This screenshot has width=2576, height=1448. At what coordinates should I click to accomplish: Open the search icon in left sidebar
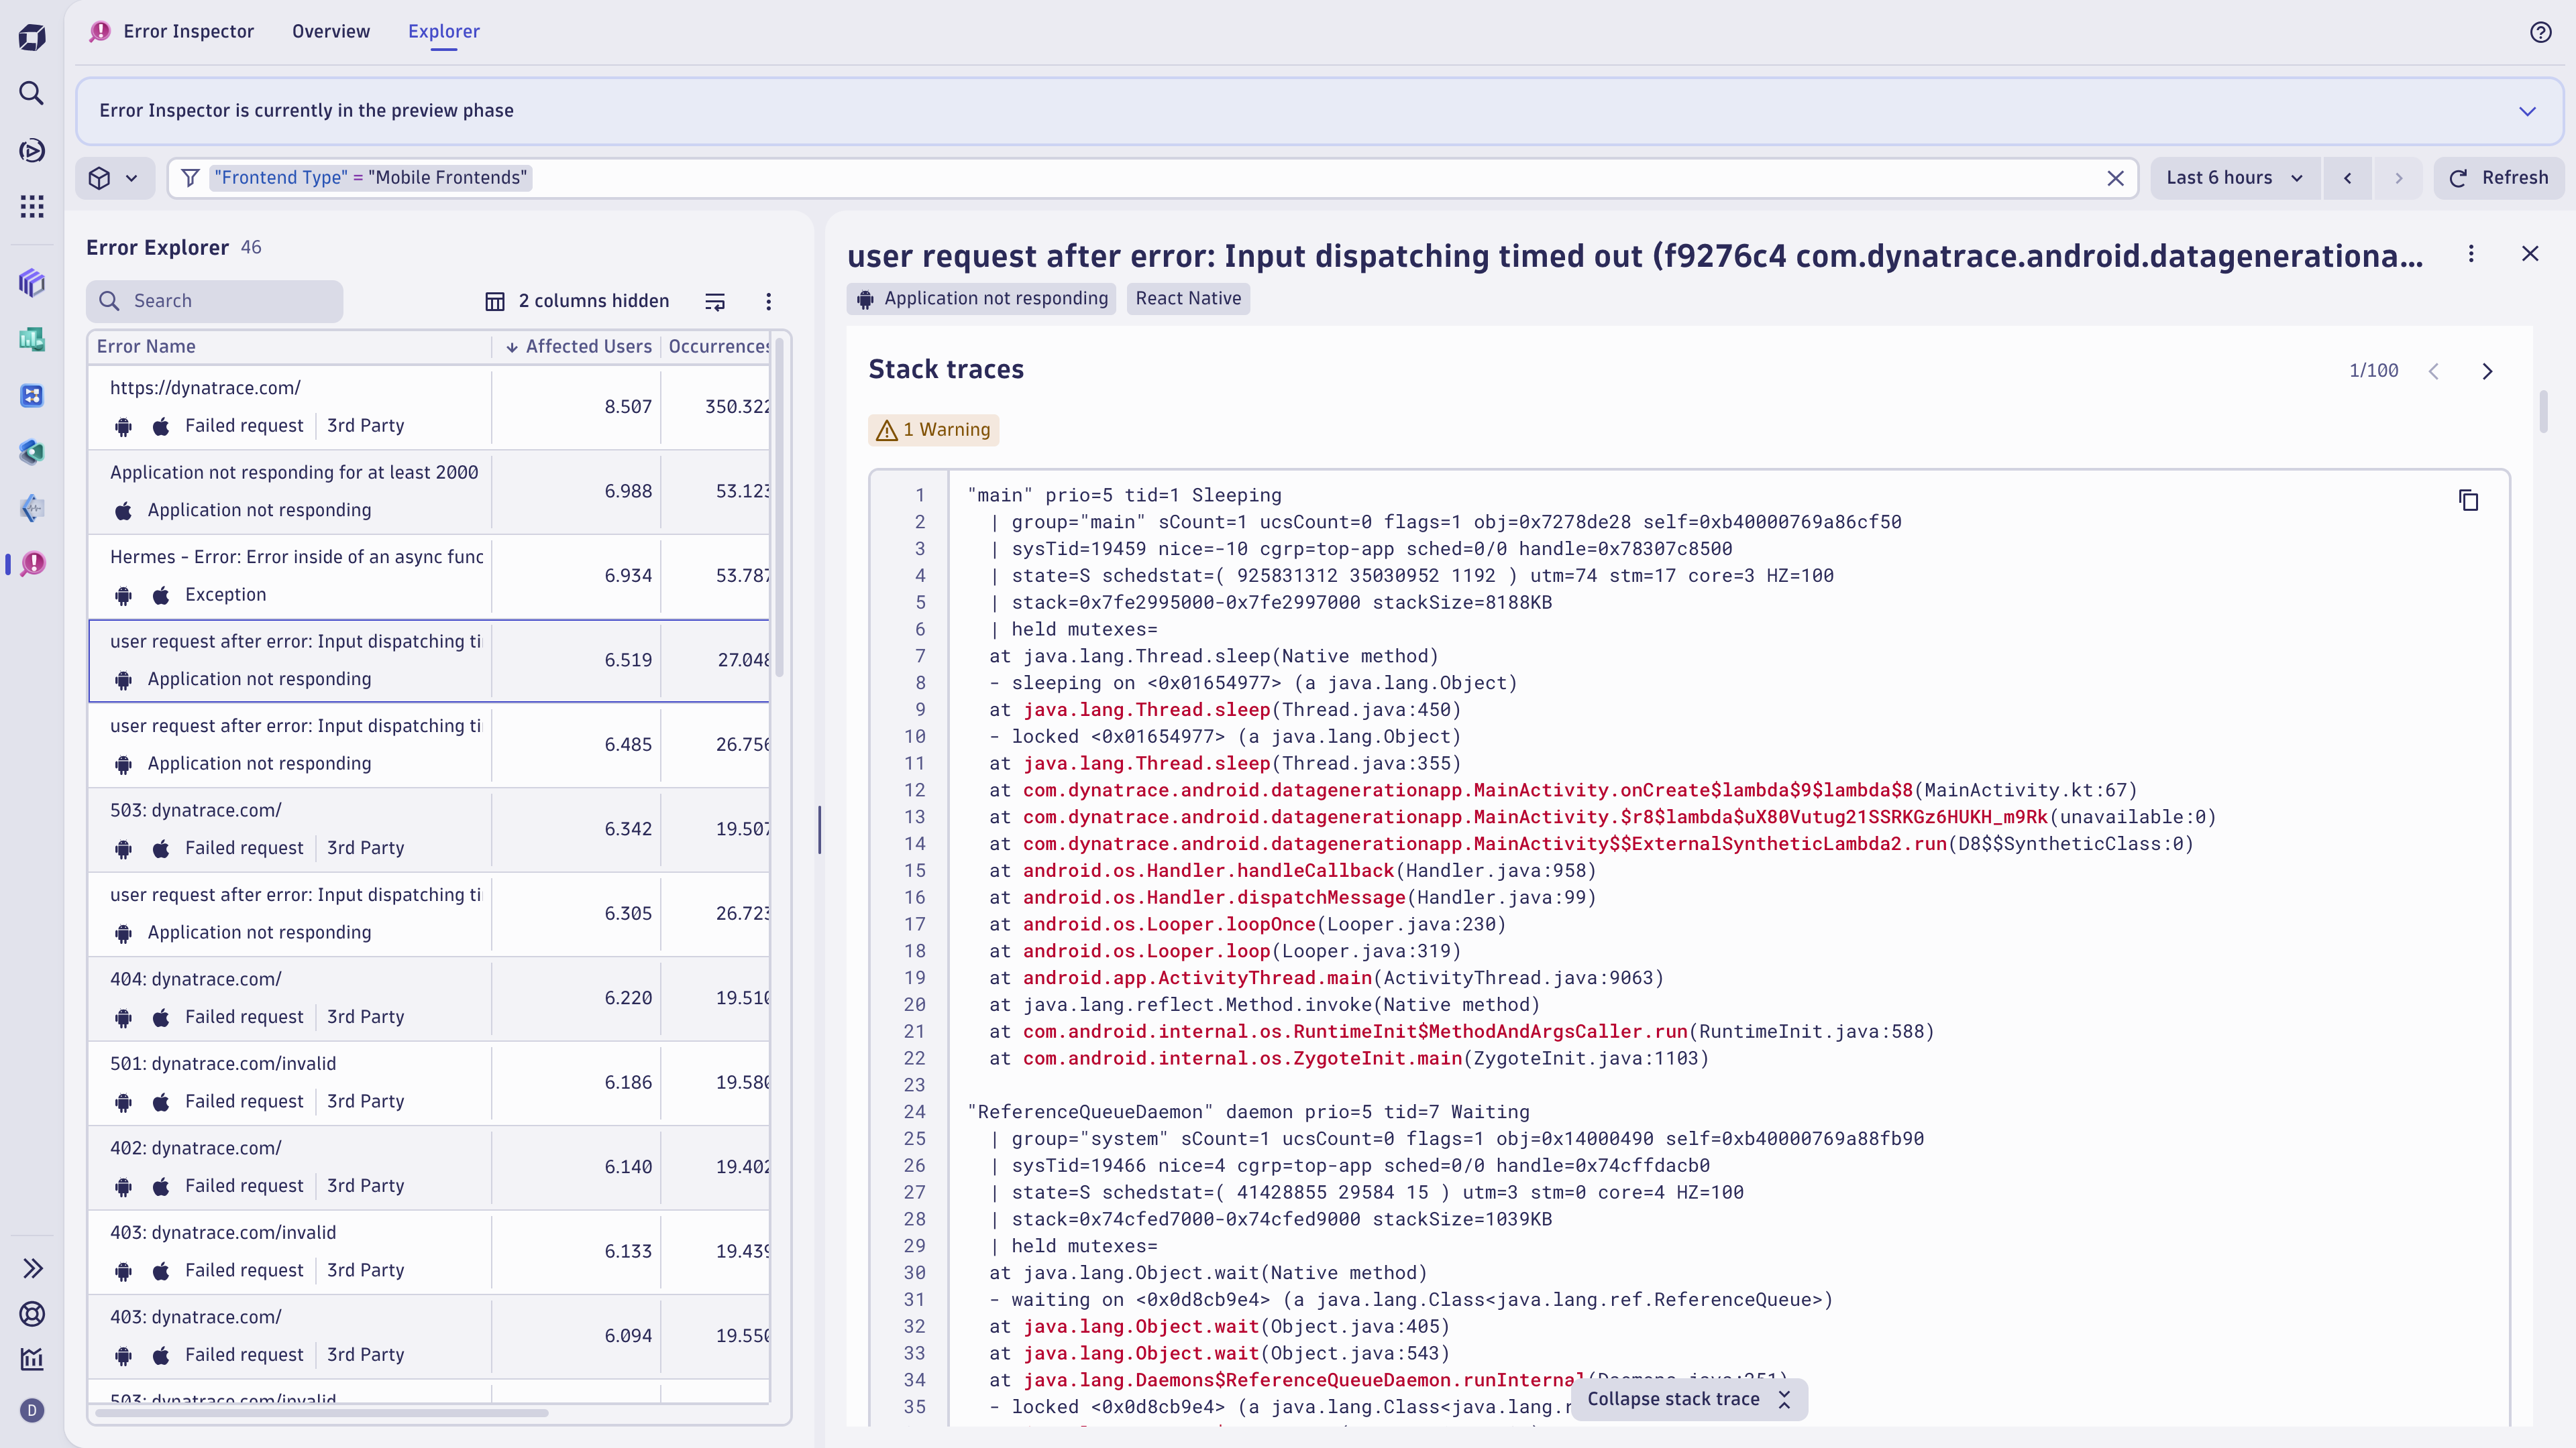pyautogui.click(x=31, y=93)
